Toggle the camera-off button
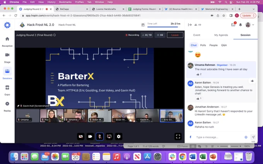Image resolution: width=263 pixels, height=164 pixels. tap(81, 137)
